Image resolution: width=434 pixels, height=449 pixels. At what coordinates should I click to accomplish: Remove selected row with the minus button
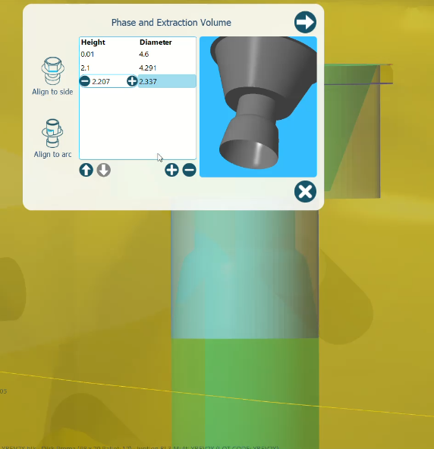[190, 170]
